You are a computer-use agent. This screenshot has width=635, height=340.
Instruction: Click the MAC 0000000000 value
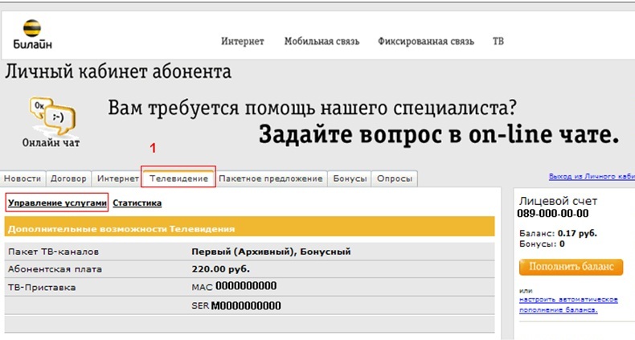(234, 286)
